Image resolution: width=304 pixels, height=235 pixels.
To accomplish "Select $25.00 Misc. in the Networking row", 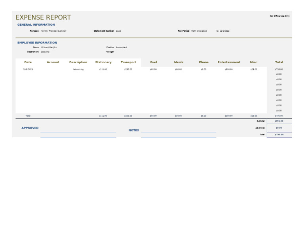I will (254, 69).
